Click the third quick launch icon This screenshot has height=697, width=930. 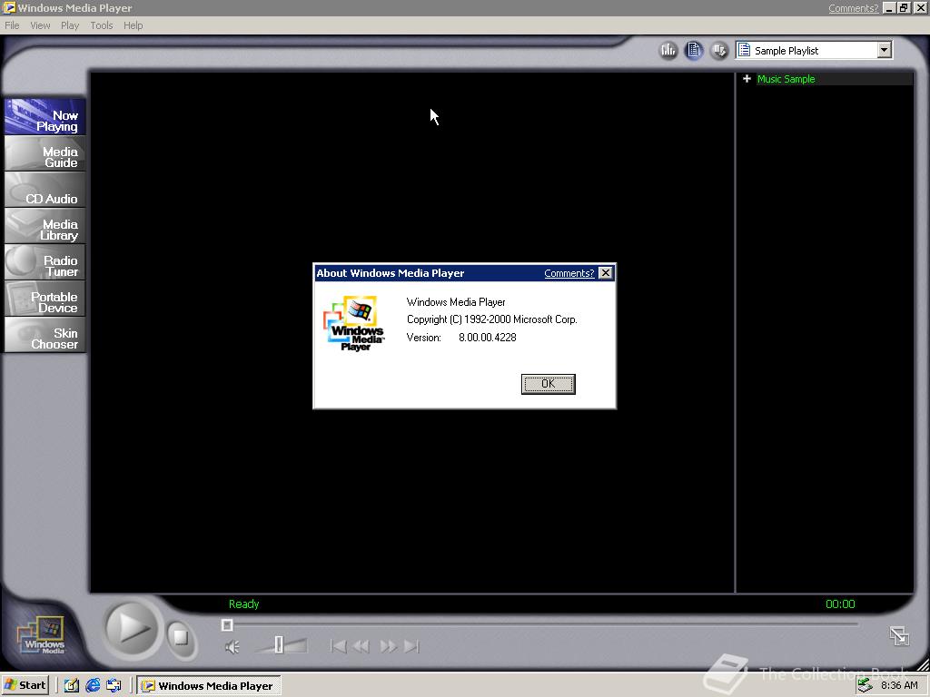tap(114, 686)
